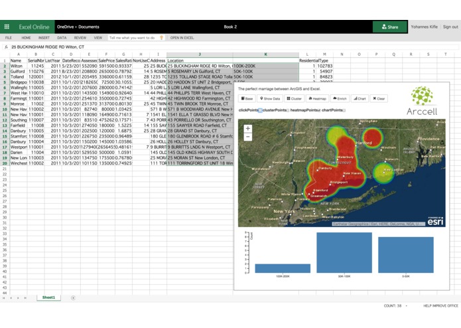Select column J header

pos(200,54)
